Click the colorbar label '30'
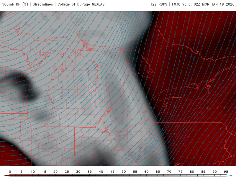Viewport: 236px width, 177px height. [78, 172]
